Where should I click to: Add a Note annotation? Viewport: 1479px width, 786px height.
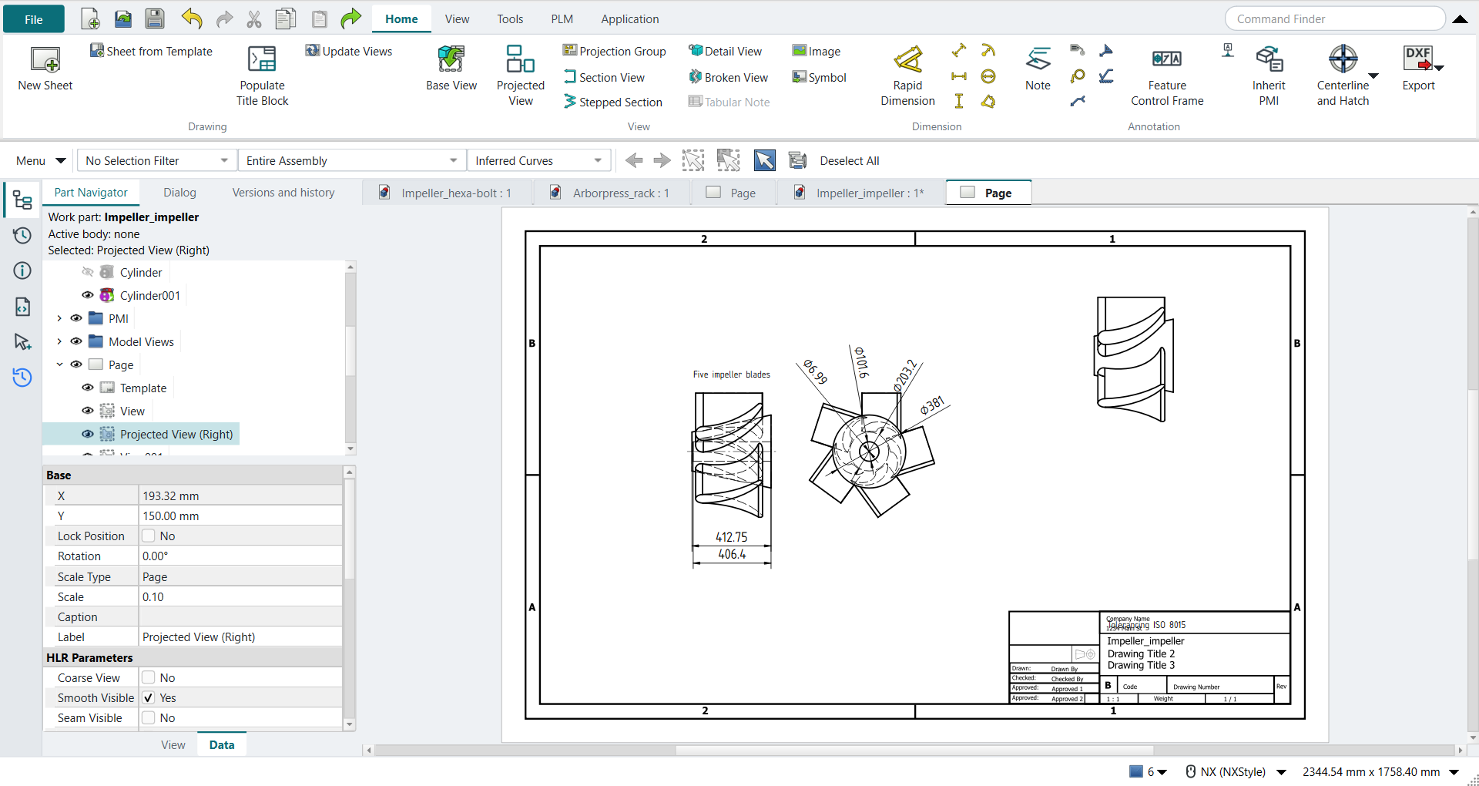coord(1038,69)
